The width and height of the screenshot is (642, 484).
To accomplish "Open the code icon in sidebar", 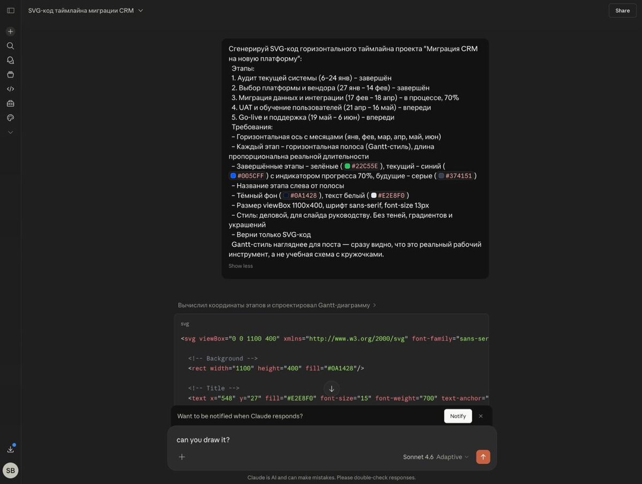I will [10, 89].
